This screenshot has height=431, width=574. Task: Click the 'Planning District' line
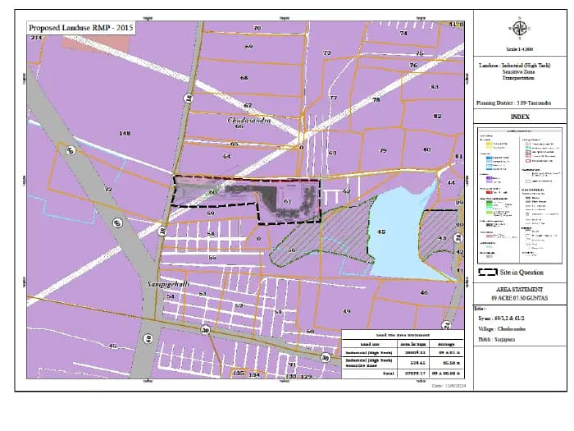click(513, 103)
